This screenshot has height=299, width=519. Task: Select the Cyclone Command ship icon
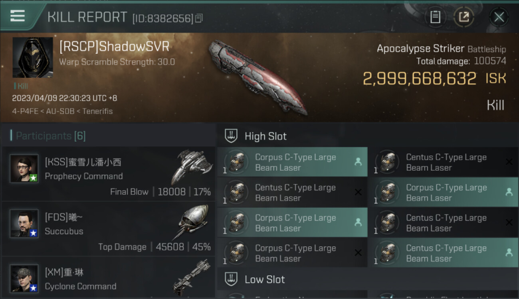click(192, 277)
